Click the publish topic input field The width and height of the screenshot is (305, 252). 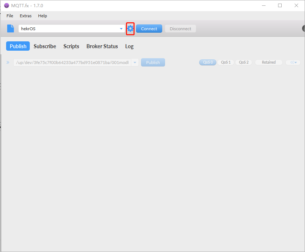pyautogui.click(x=72, y=63)
